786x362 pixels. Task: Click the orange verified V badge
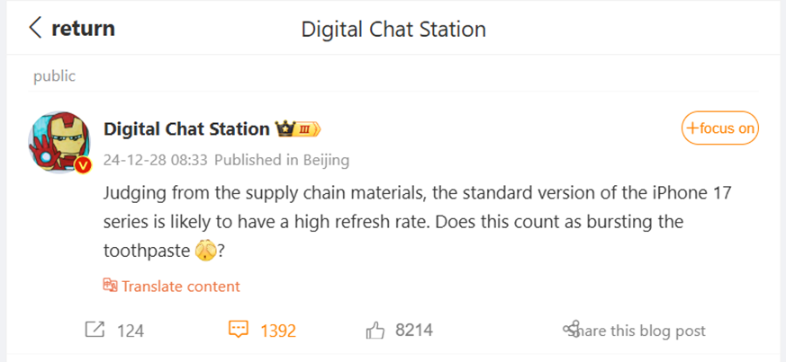coord(83,166)
